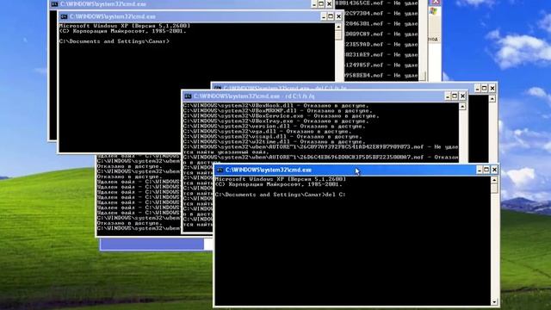Click the VBoxHook.dll output line
This screenshot has height=310, width=551.
(275, 105)
